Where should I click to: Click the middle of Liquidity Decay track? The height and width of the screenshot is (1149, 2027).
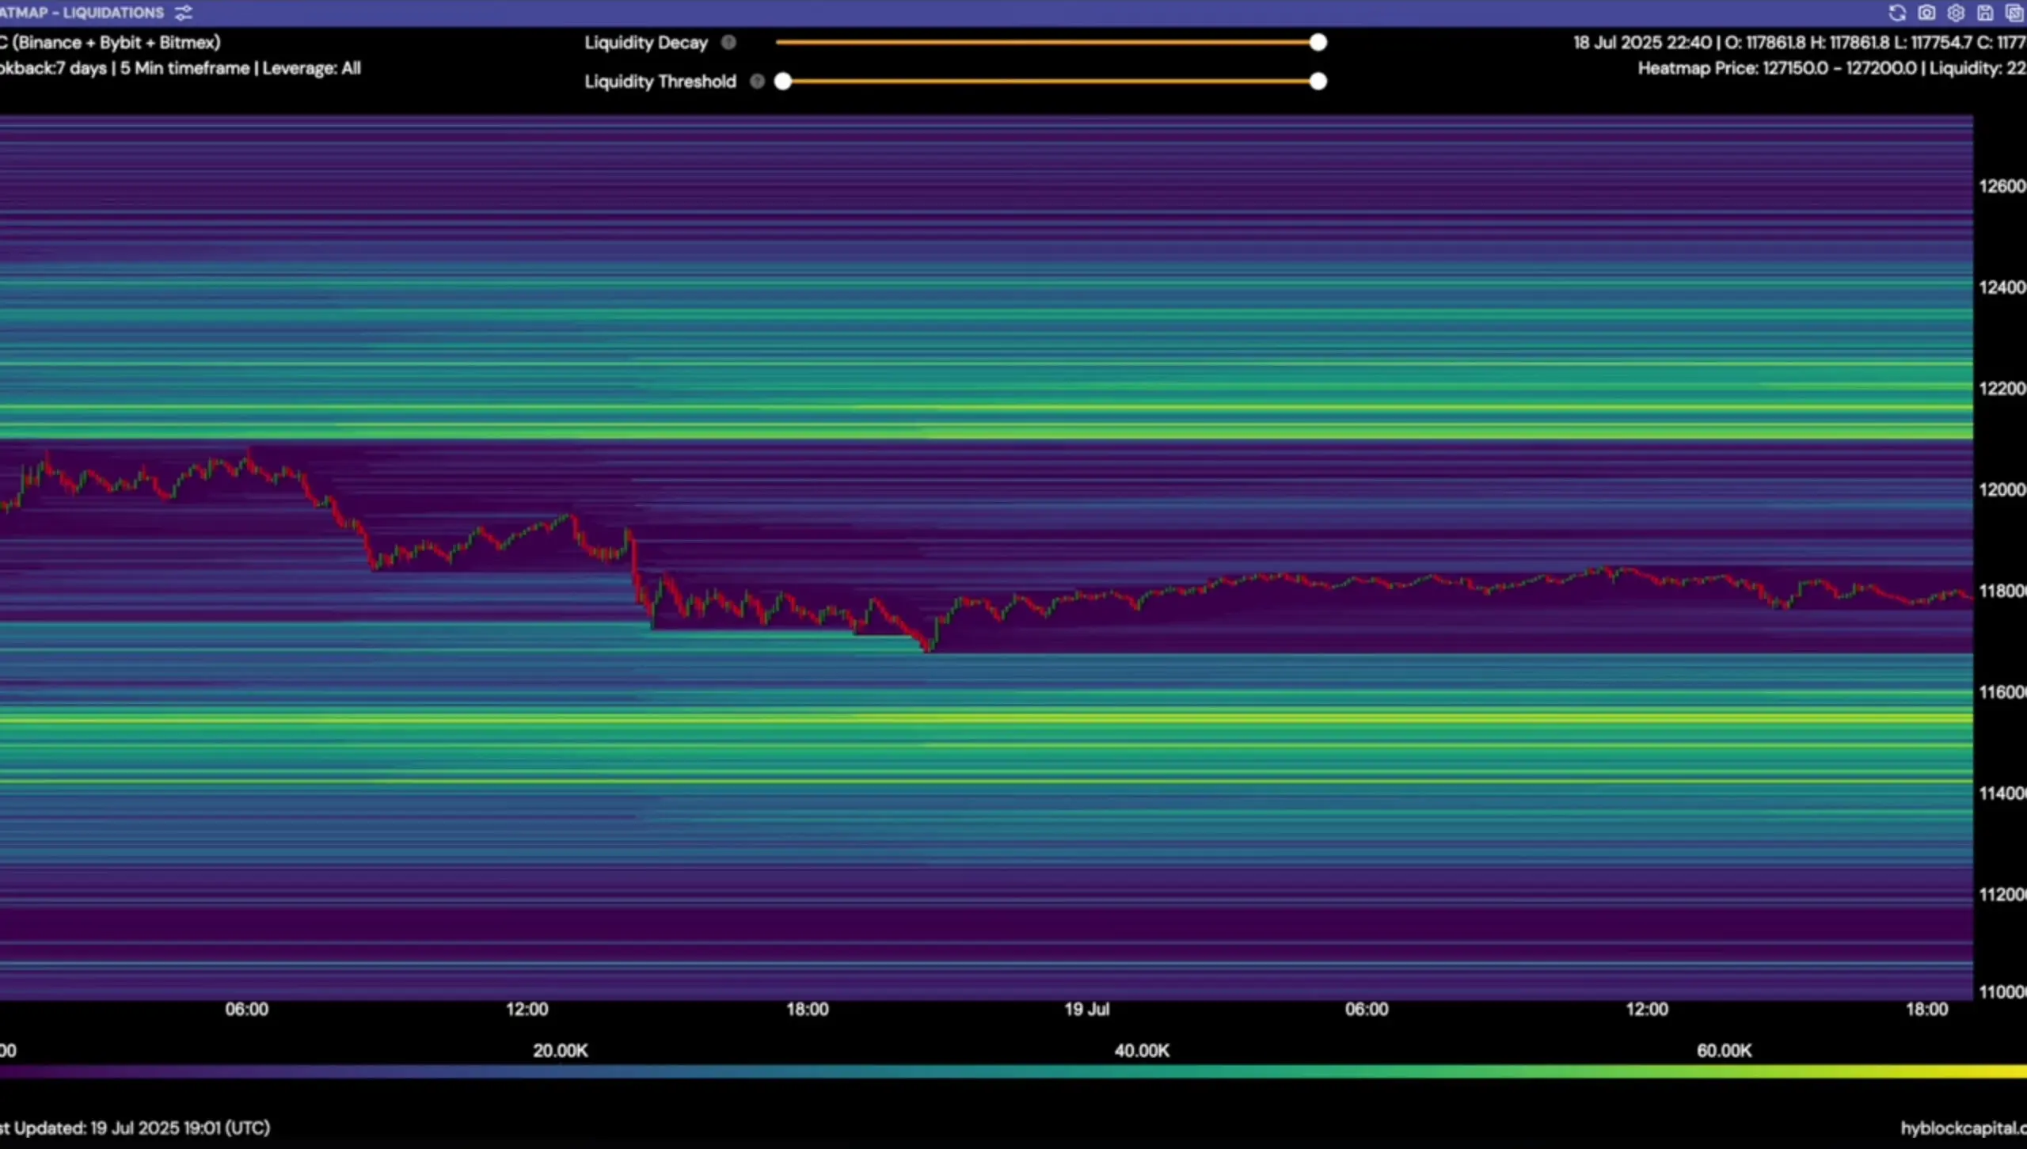point(1047,43)
